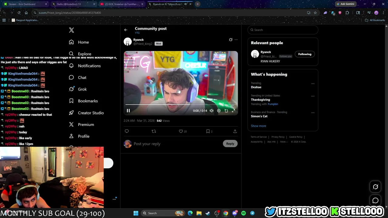
Task: Open the Simon's Cat trending topic
Action: point(259,116)
